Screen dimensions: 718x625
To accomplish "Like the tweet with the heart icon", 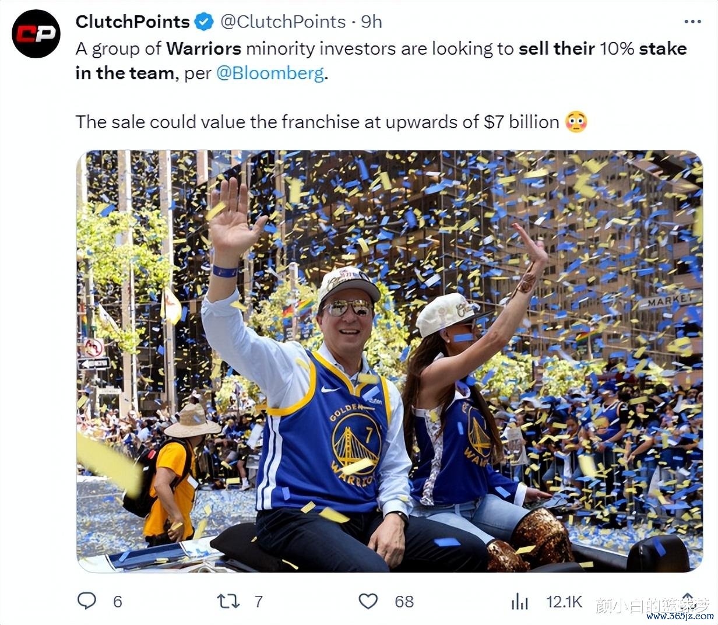I will tap(368, 601).
